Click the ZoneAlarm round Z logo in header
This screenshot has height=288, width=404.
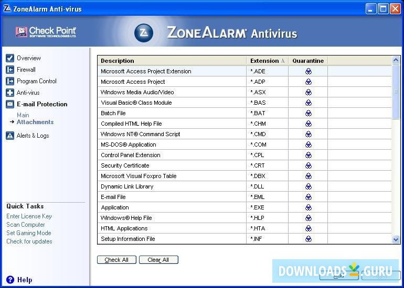pyautogui.click(x=144, y=33)
